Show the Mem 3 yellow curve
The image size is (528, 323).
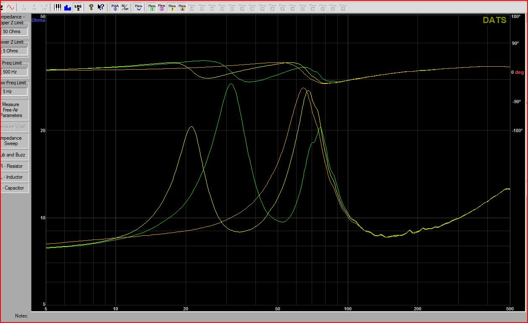click(x=172, y=7)
